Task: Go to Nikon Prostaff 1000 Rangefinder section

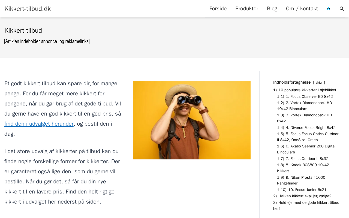Action: coord(301,180)
